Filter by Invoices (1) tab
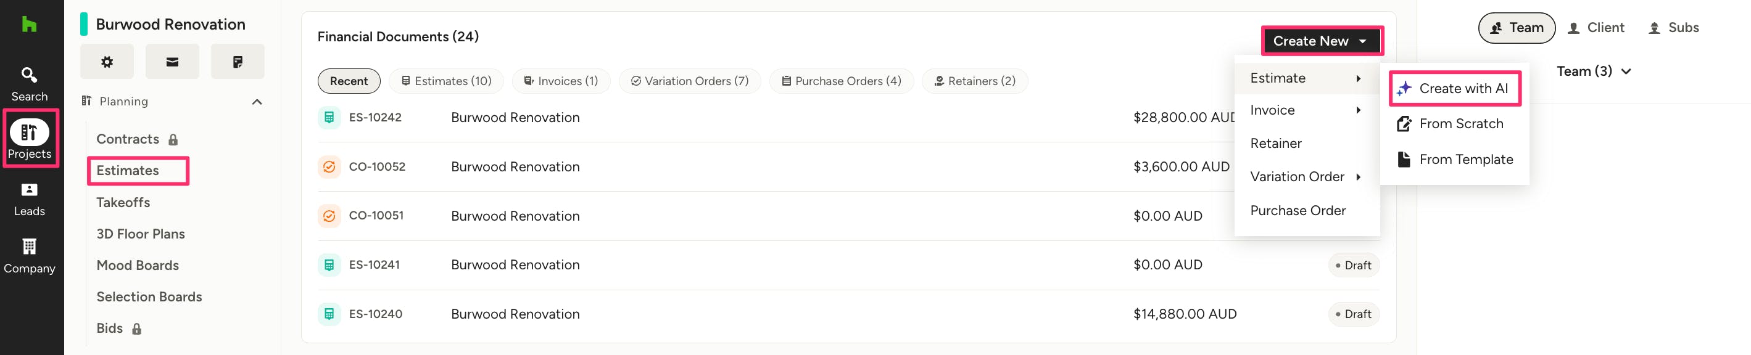This screenshot has width=1751, height=355. click(561, 81)
